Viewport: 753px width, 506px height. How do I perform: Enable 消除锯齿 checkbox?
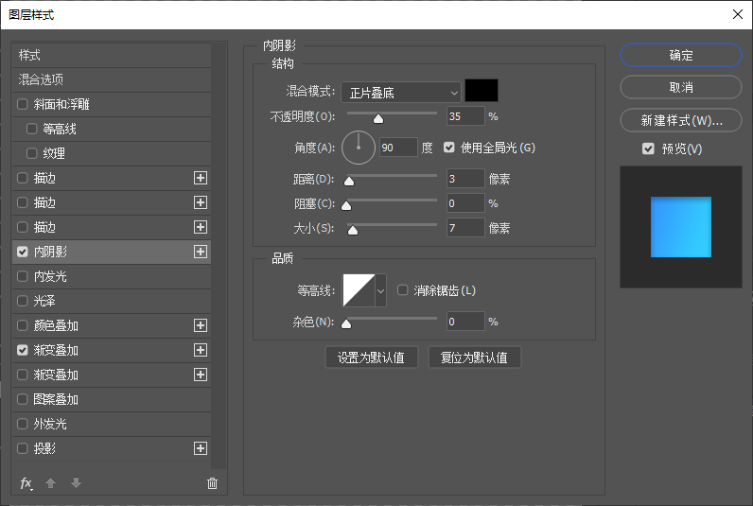pos(402,290)
